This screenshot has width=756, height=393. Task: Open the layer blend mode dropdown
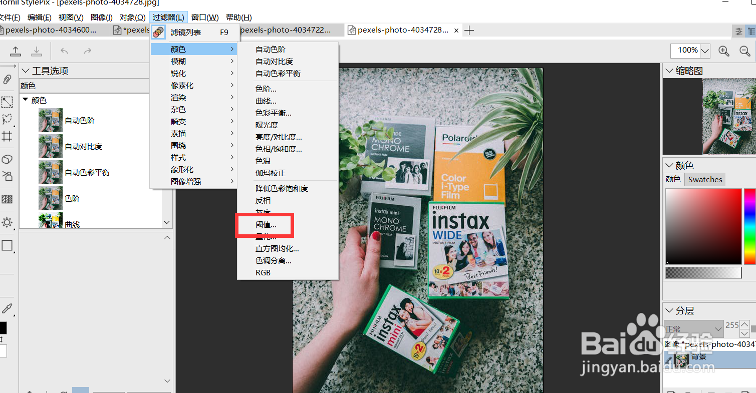[x=693, y=329]
